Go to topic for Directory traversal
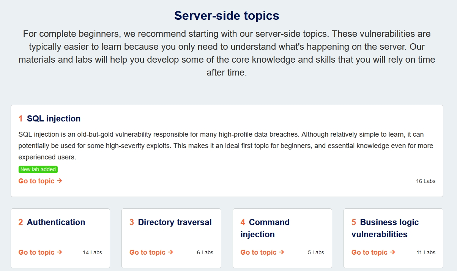 pyautogui.click(x=151, y=252)
